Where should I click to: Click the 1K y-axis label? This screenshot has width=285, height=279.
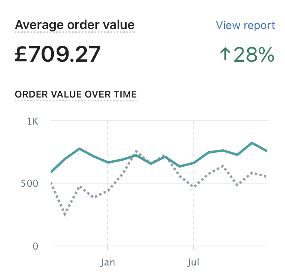(33, 121)
